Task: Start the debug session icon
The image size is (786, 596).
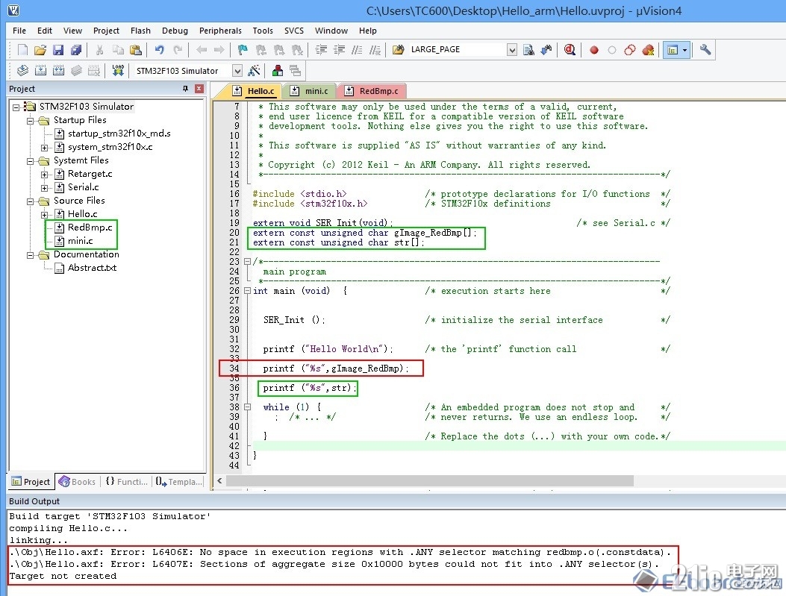Action: point(570,49)
